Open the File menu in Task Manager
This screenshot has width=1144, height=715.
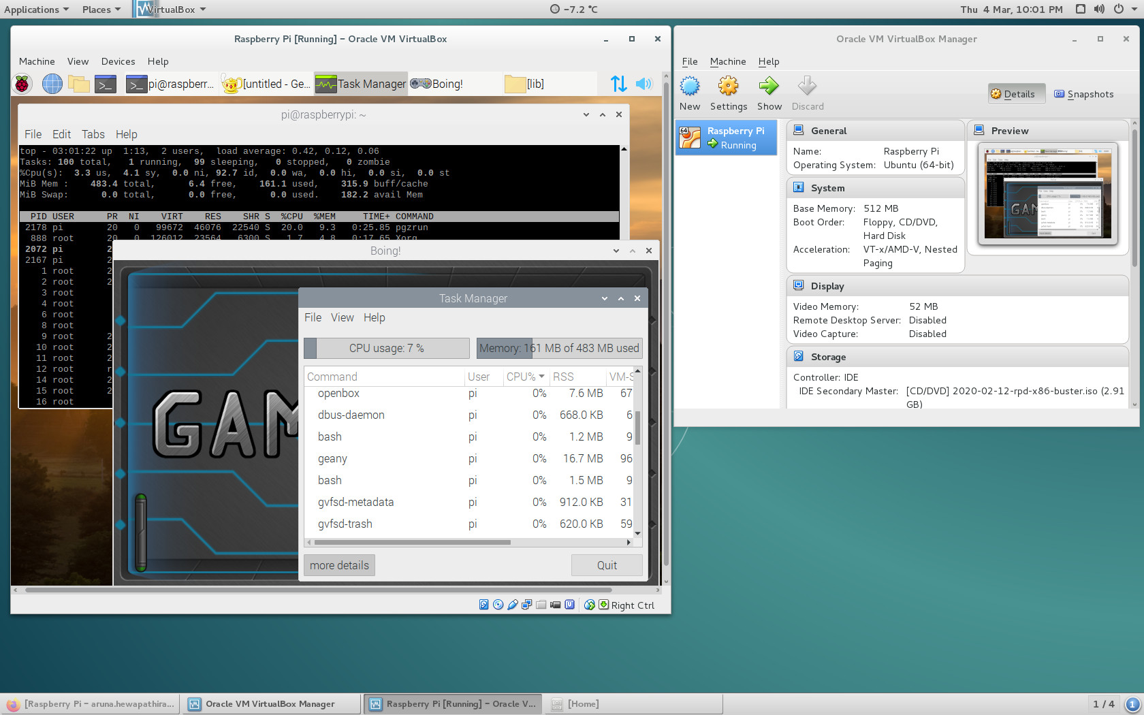point(313,317)
